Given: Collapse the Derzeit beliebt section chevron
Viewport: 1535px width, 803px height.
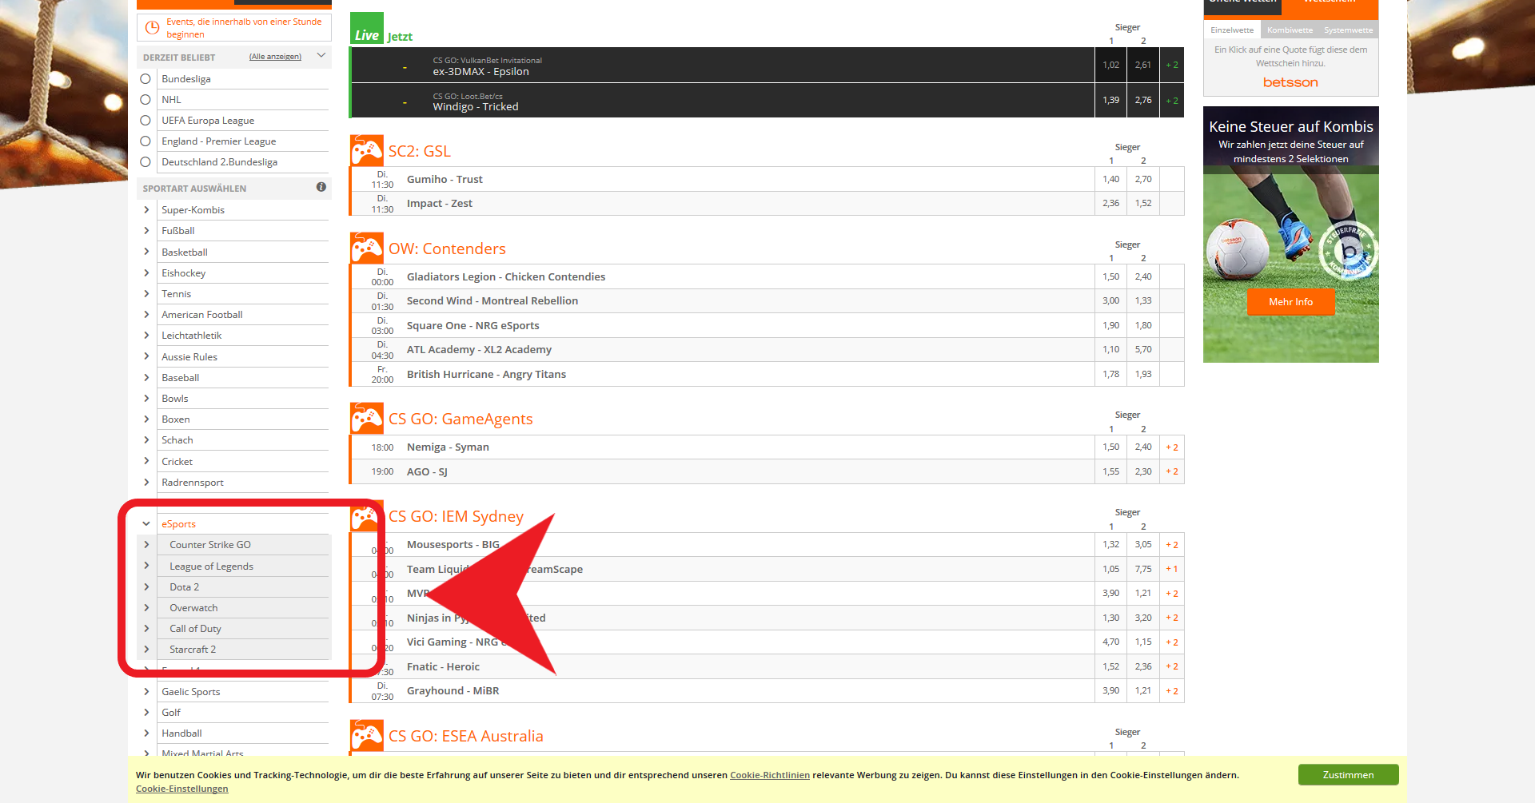Looking at the screenshot, I should pos(321,56).
